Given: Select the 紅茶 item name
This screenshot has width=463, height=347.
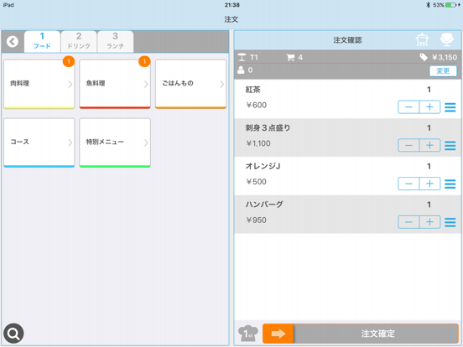Looking at the screenshot, I should (252, 90).
